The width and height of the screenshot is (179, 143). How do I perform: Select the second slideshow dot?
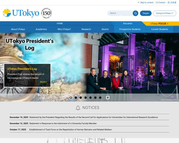point(76,98)
